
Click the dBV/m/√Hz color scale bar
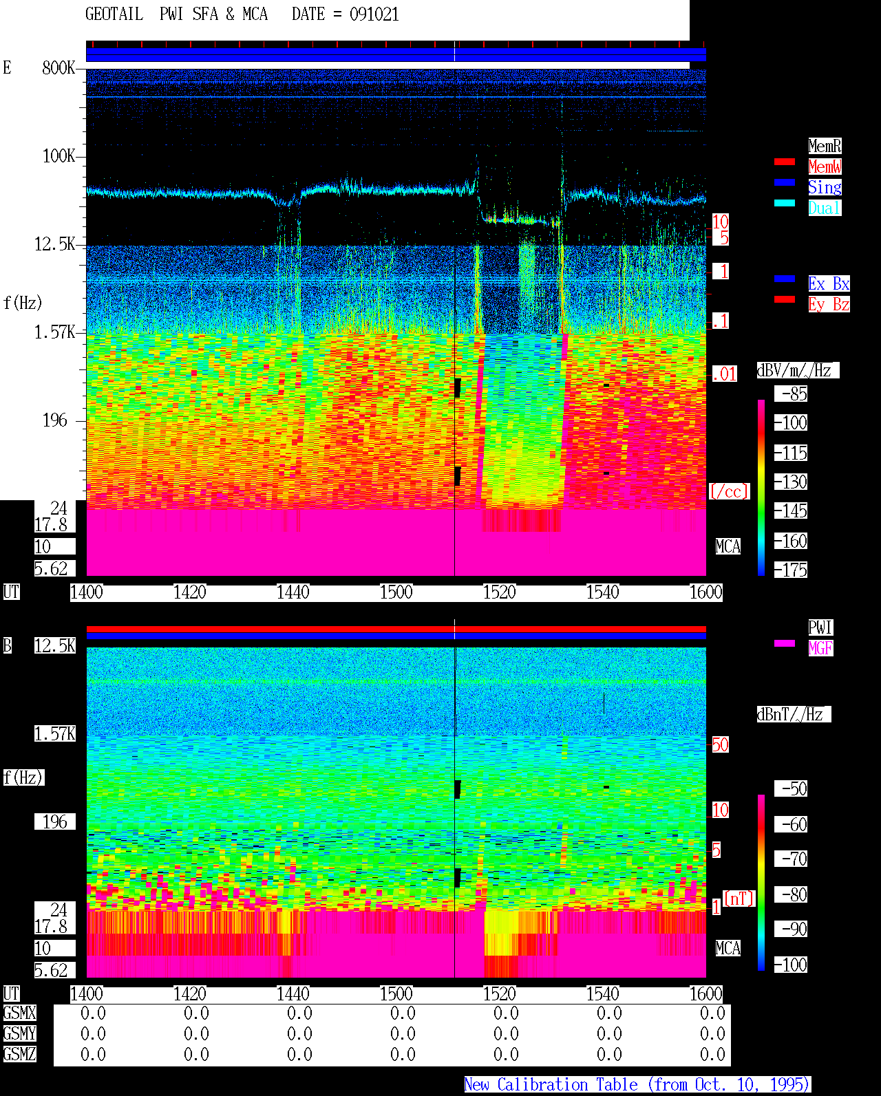pos(761,487)
